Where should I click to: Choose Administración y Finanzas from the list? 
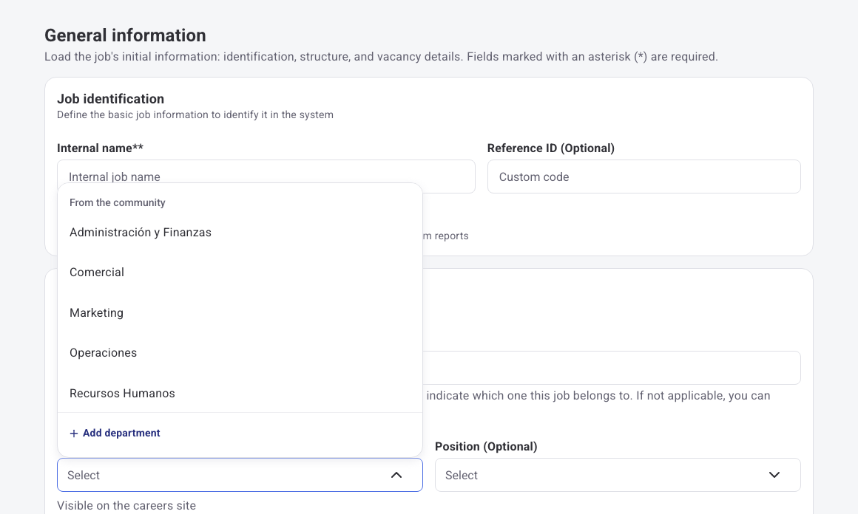(240, 233)
